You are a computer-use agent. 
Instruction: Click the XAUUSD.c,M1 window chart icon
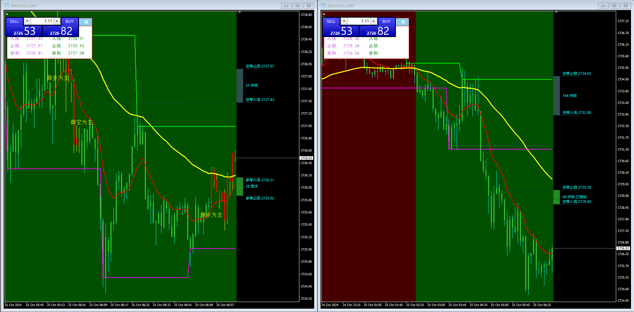7,6
